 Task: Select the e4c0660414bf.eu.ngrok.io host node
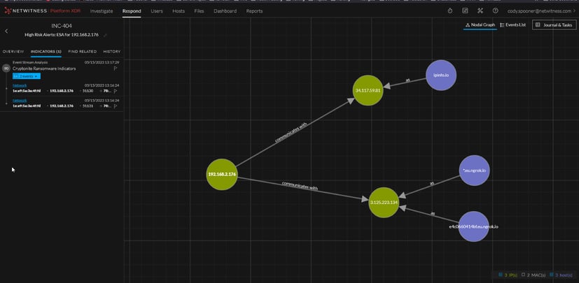coord(473,226)
